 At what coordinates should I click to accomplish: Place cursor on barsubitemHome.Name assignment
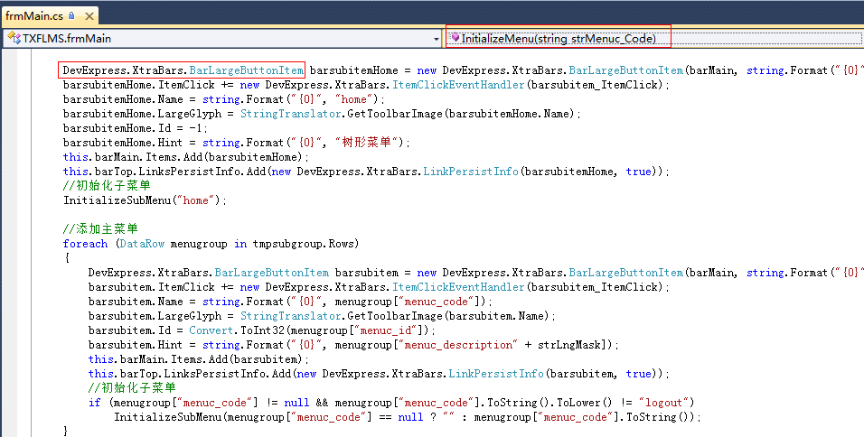click(x=224, y=99)
